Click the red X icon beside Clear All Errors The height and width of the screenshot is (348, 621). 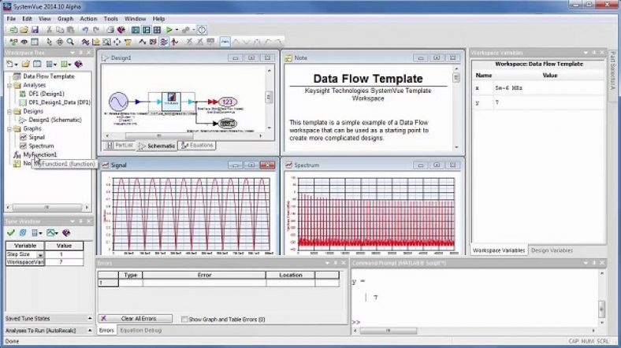click(x=103, y=318)
